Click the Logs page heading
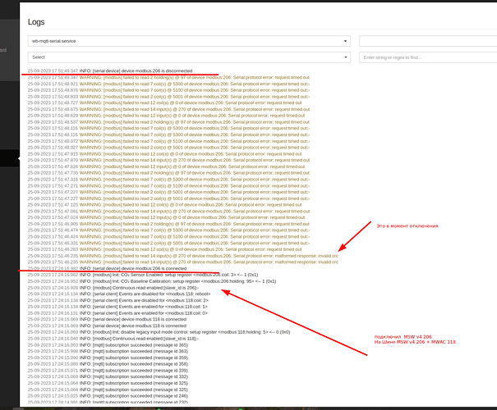The width and height of the screenshot is (497, 410). [36, 22]
